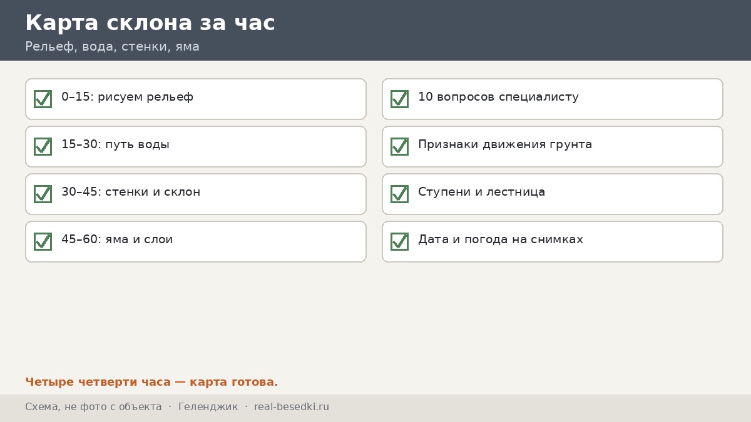
Task: Toggle 'Признаки движения грунта' checkbox
Action: click(x=399, y=146)
